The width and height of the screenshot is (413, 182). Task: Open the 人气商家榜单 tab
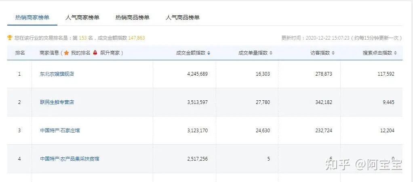click(82, 18)
